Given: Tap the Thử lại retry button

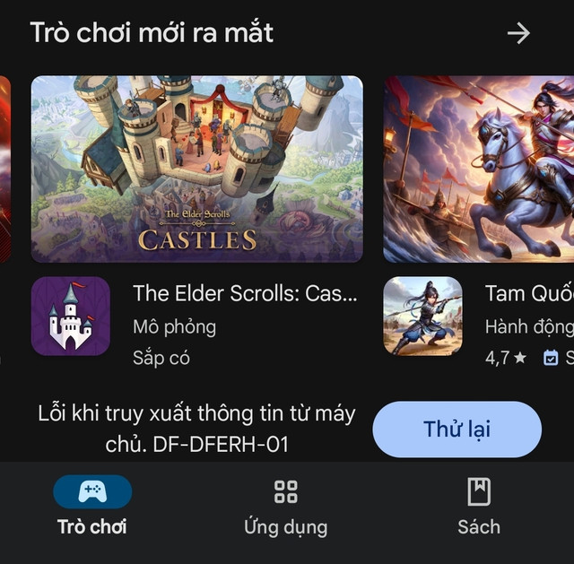Looking at the screenshot, I should (457, 430).
